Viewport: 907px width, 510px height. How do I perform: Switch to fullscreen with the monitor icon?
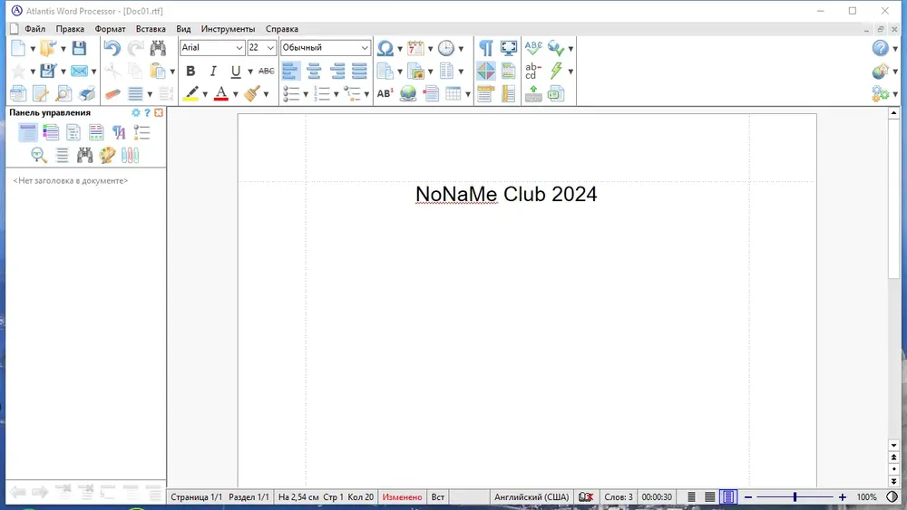(509, 49)
